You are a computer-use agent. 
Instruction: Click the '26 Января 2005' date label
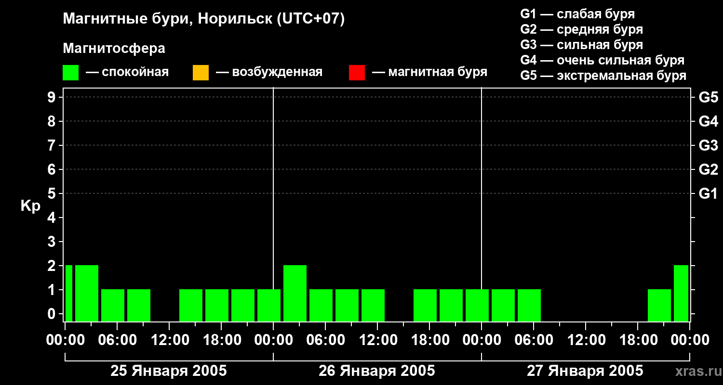point(377,371)
